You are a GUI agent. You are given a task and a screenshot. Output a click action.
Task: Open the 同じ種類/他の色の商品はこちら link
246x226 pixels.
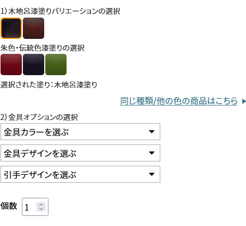(179, 101)
